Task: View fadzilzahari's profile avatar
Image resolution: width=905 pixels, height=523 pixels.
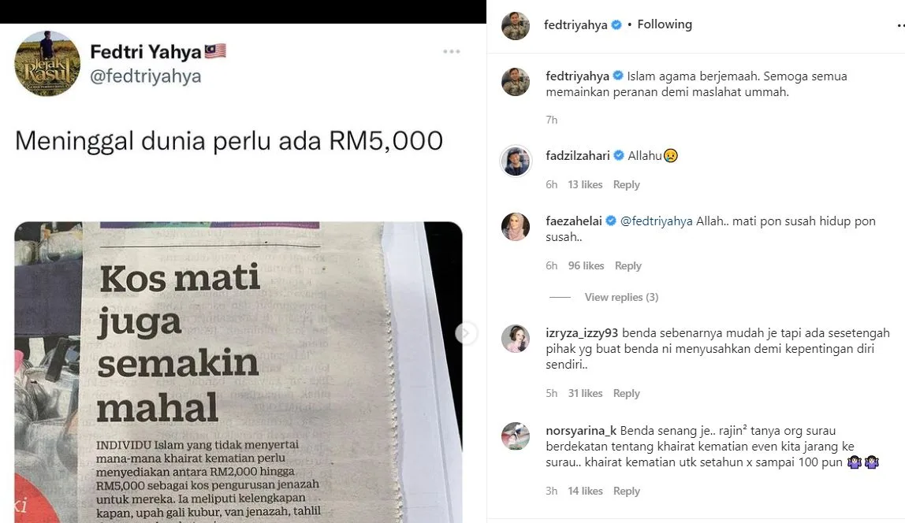Action: [x=516, y=161]
